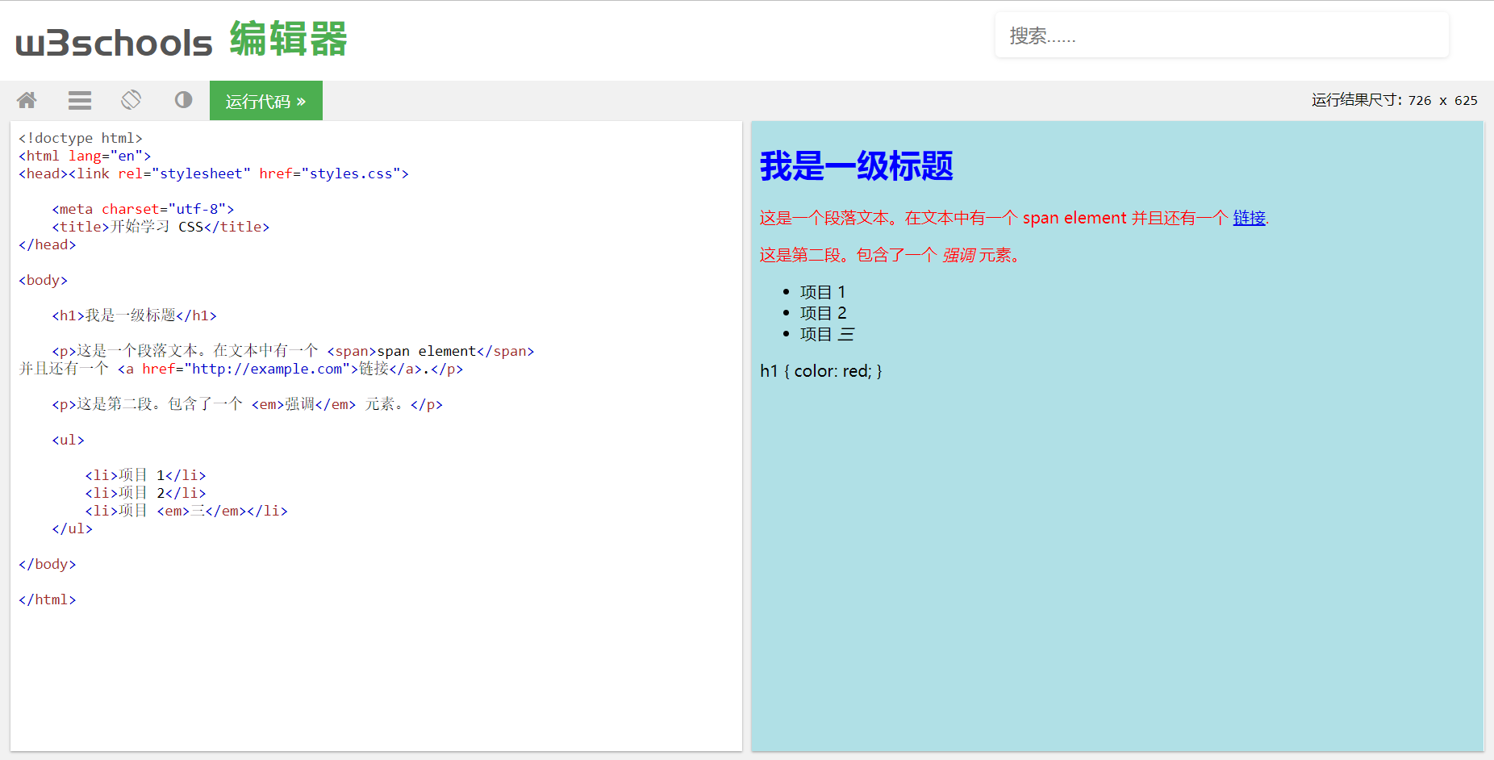1494x760 pixels.
Task: Go to home via the house icon
Action: (27, 100)
